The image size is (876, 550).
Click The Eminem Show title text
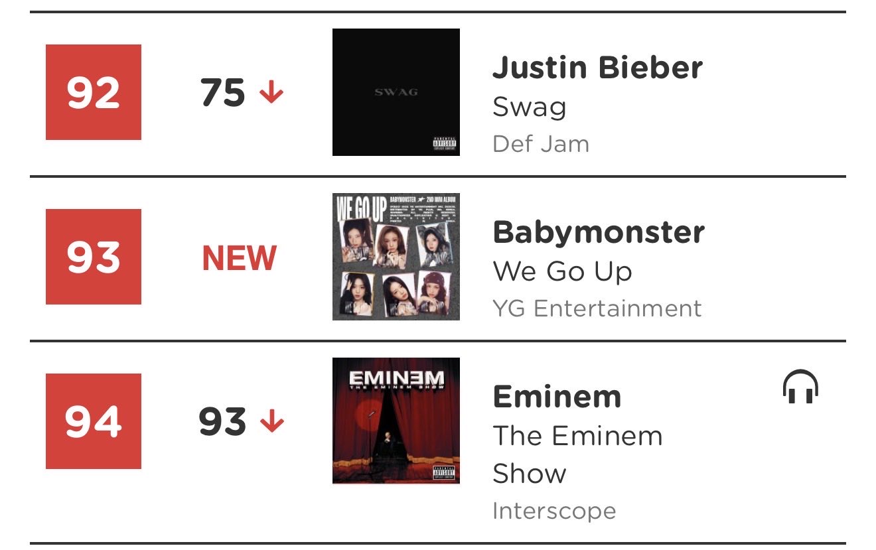click(577, 454)
